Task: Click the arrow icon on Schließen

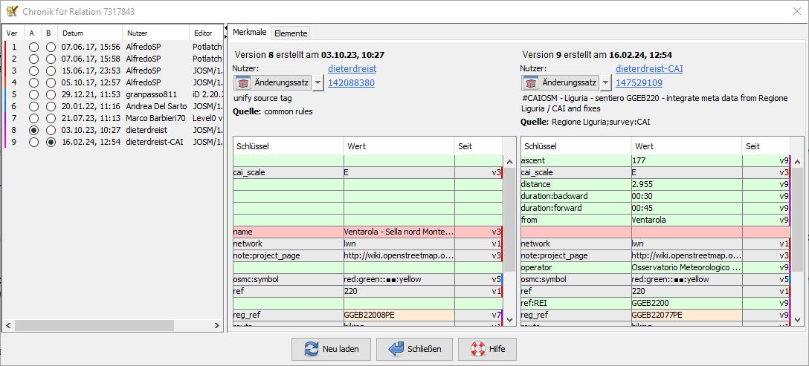Action: coord(396,349)
